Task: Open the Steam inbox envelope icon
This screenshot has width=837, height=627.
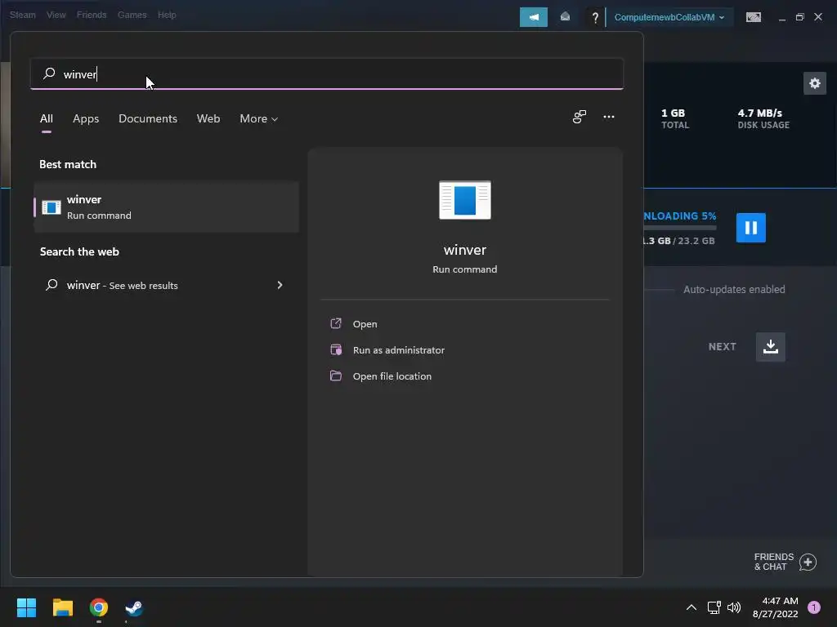Action: click(565, 17)
